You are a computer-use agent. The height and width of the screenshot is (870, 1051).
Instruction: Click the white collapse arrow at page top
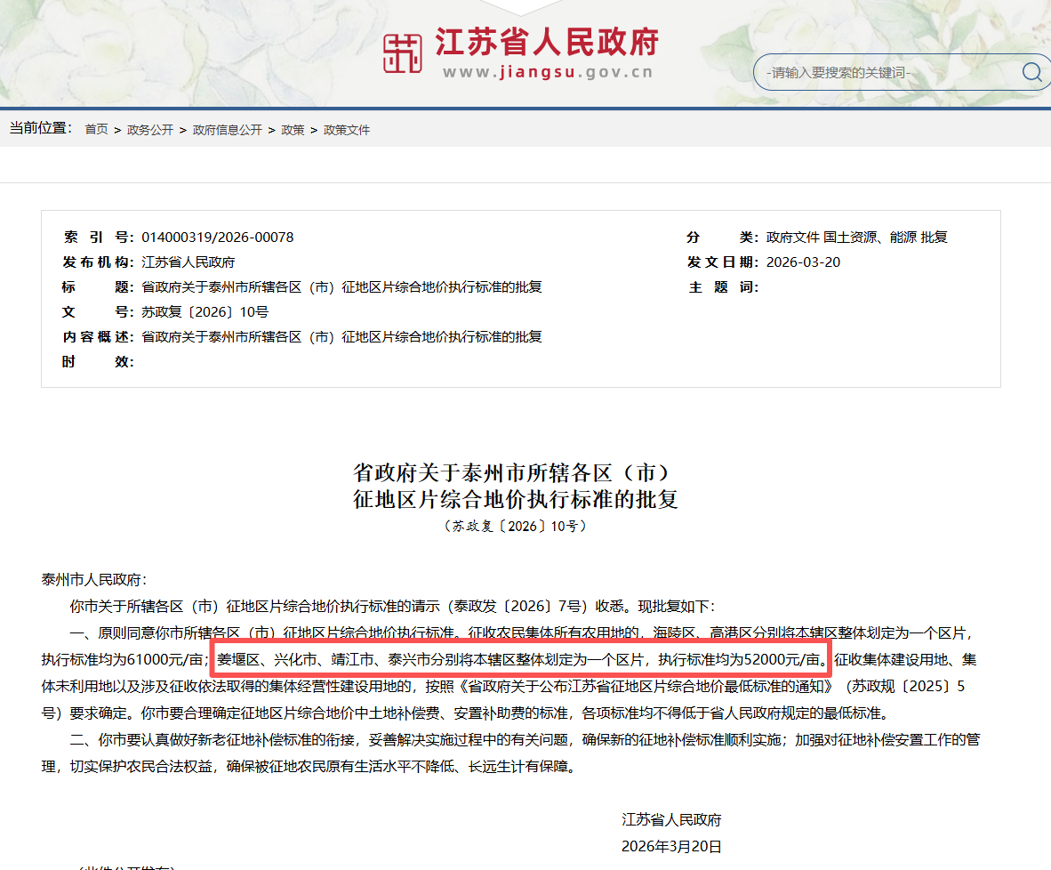(x=526, y=7)
